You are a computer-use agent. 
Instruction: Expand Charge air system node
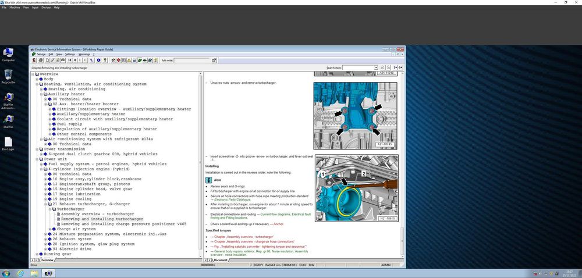pyautogui.click(x=49, y=229)
